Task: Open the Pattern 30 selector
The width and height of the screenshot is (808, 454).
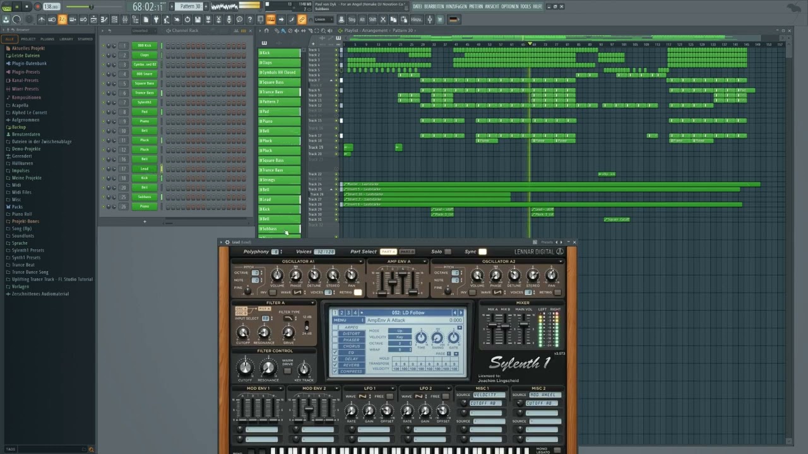Action: (x=190, y=6)
